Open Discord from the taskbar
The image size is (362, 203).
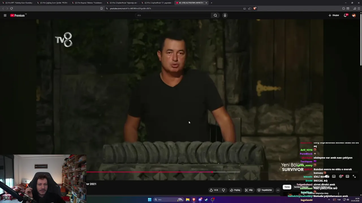(200, 200)
